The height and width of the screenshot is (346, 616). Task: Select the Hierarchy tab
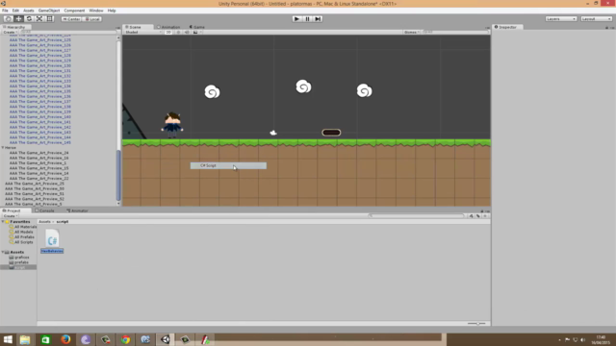pos(15,27)
